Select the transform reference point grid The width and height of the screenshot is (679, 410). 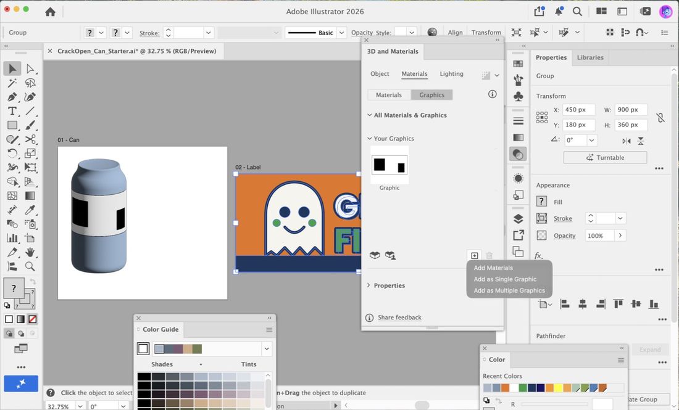click(542, 117)
